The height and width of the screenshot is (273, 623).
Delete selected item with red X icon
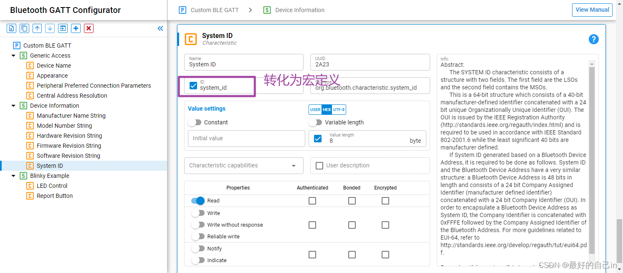click(89, 28)
